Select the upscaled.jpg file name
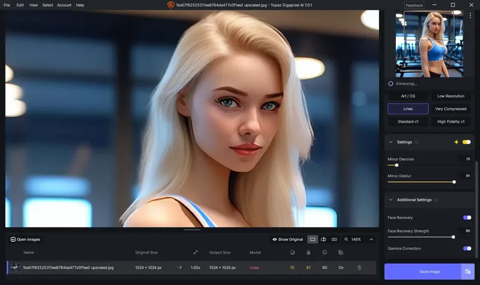Viewport: 480px width, 285px height. click(x=68, y=268)
